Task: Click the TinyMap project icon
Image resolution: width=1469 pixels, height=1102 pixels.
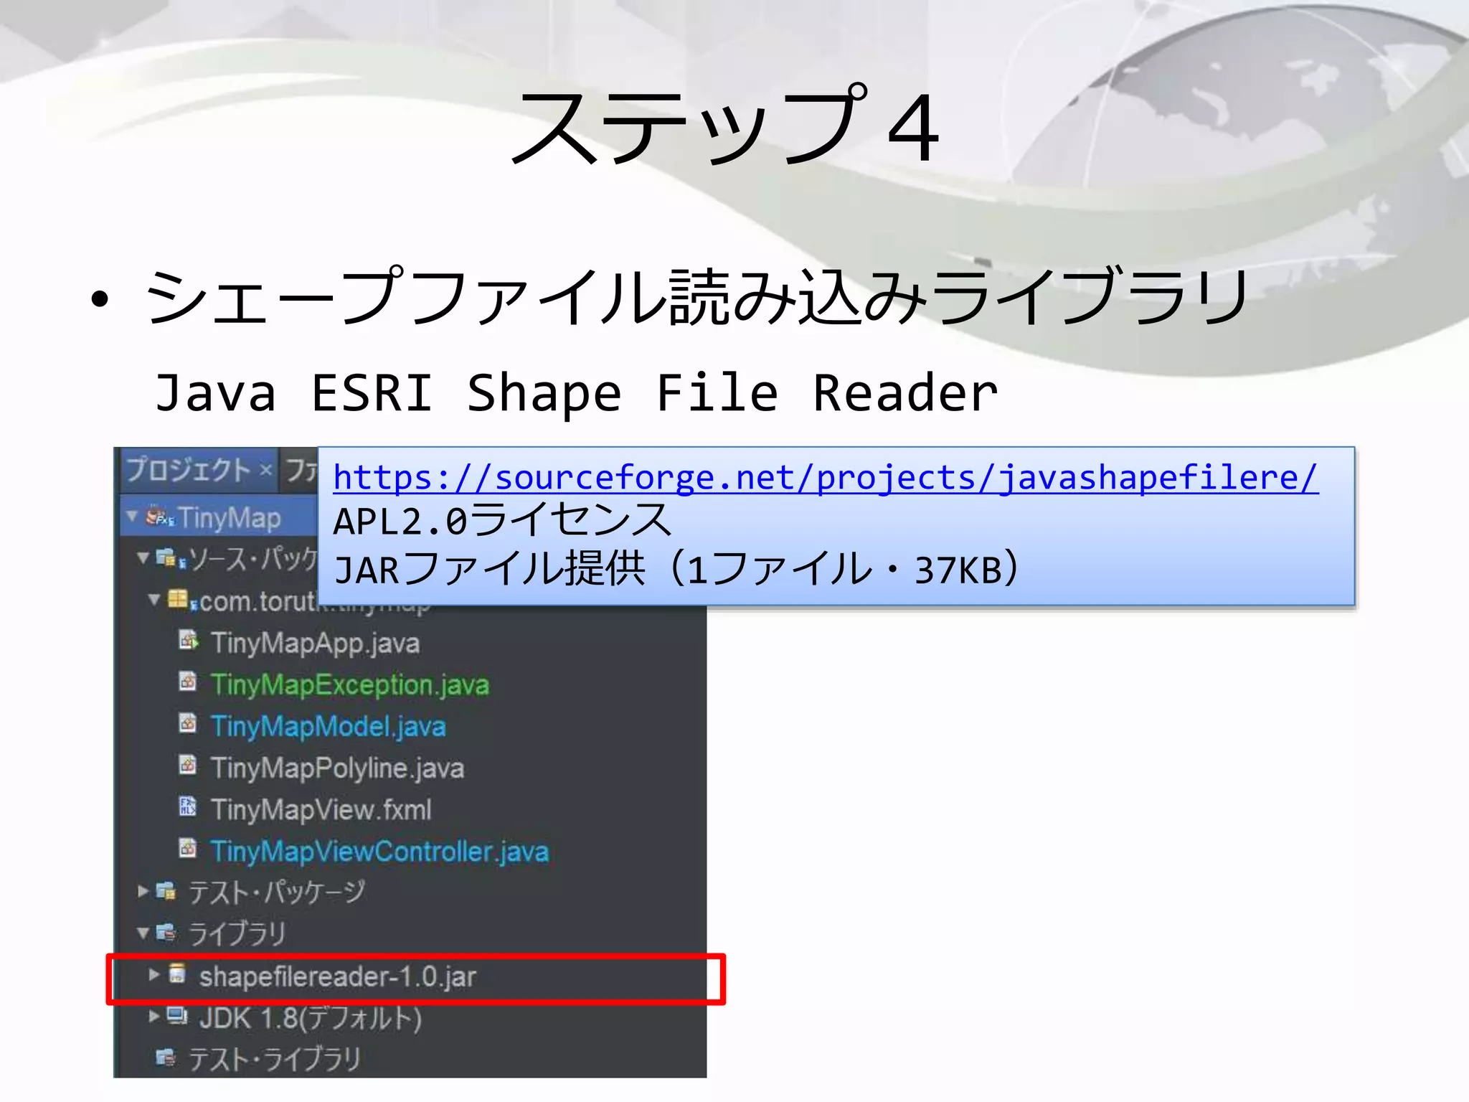Action: click(159, 517)
